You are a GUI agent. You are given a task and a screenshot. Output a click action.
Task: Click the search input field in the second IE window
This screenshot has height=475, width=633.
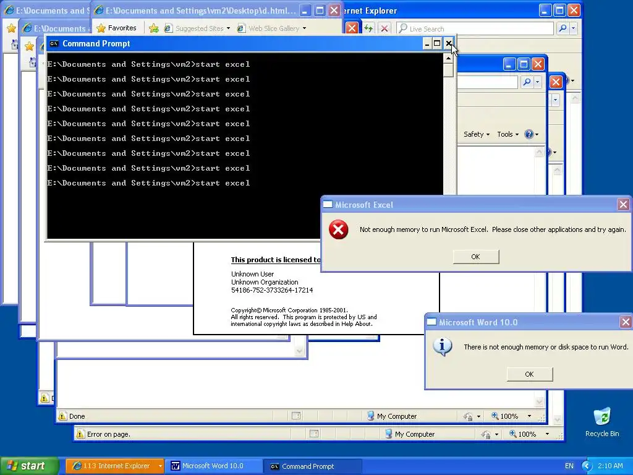487,82
